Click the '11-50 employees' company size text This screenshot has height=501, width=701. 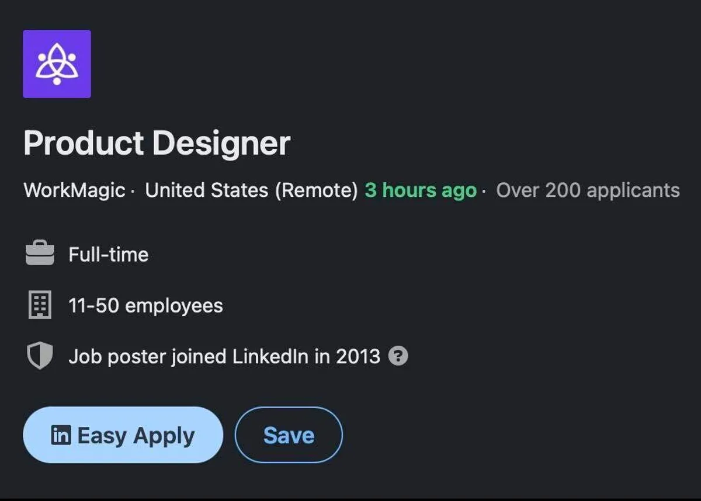(145, 305)
